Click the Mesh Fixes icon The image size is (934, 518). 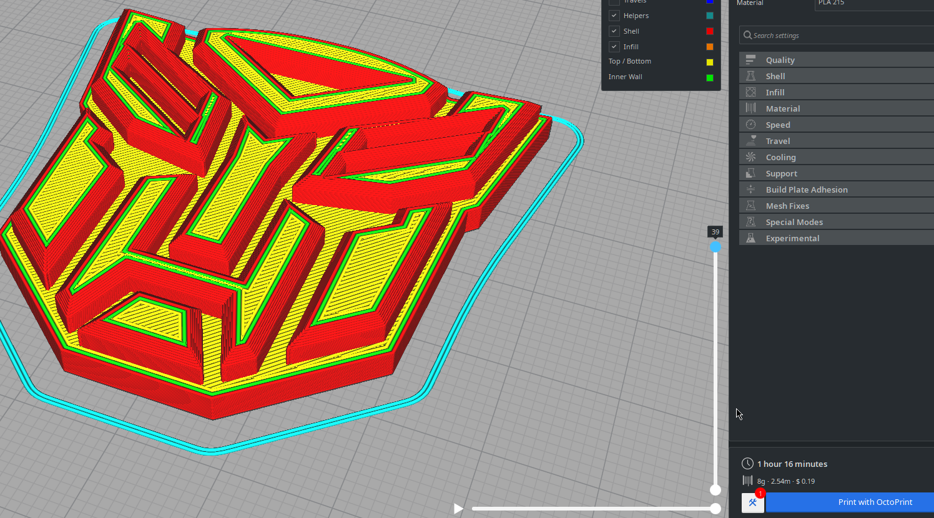(x=750, y=206)
